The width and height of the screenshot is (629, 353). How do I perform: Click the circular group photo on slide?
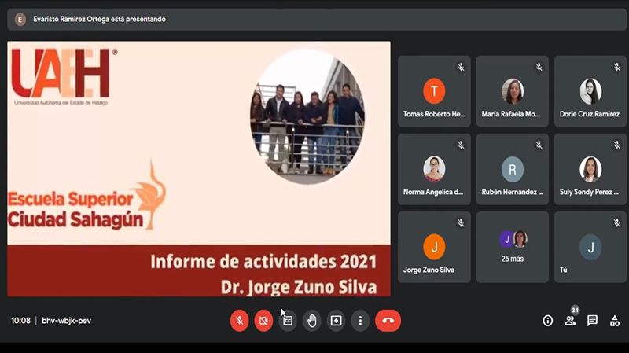(x=307, y=116)
